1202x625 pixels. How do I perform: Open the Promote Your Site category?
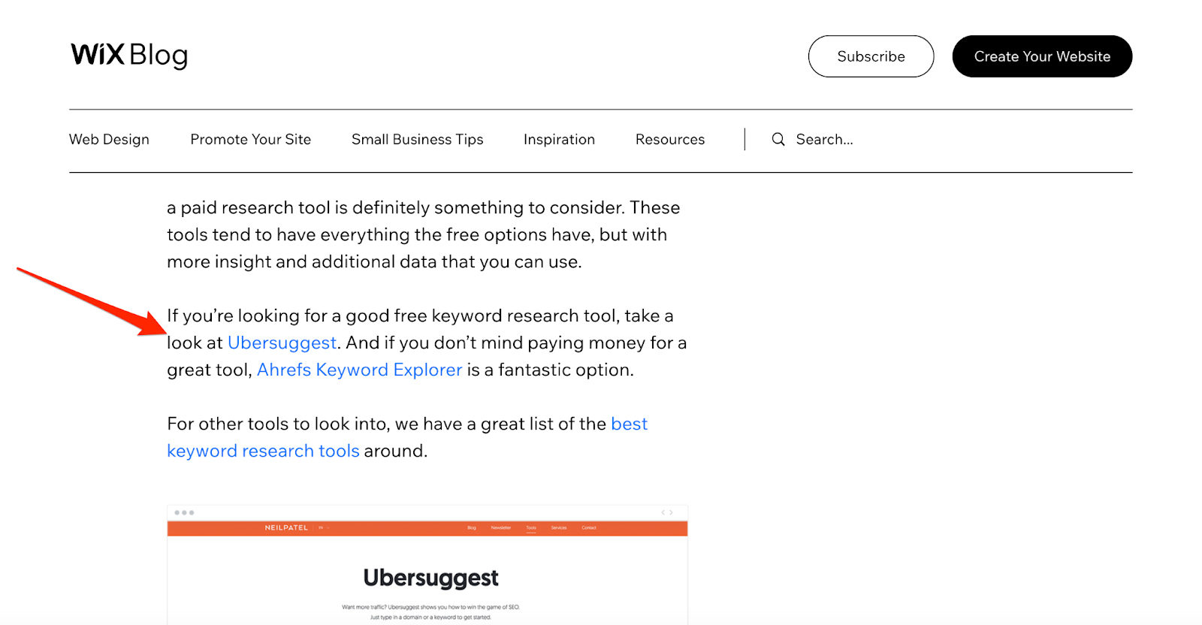click(x=250, y=139)
